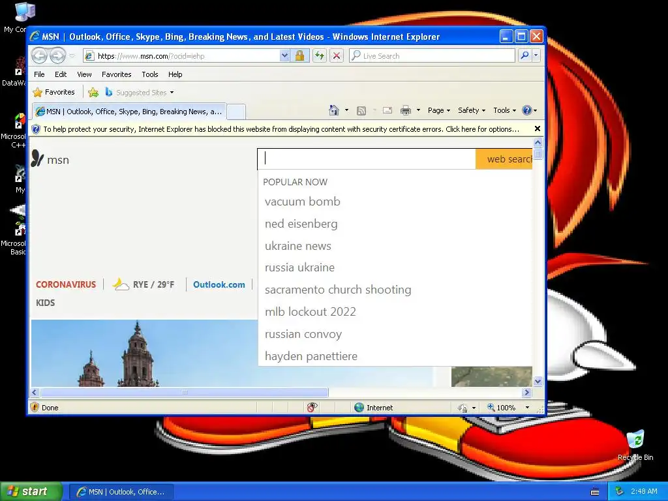Click the 100% zoom level button

[x=502, y=408]
